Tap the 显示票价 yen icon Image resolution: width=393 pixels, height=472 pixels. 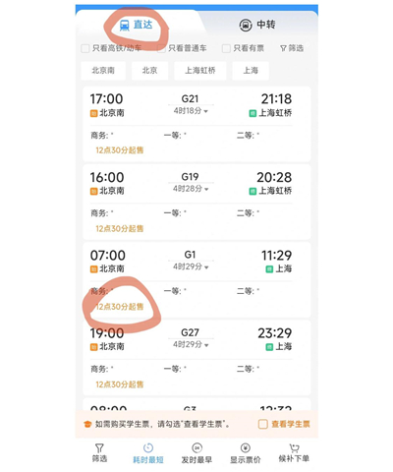point(246,447)
